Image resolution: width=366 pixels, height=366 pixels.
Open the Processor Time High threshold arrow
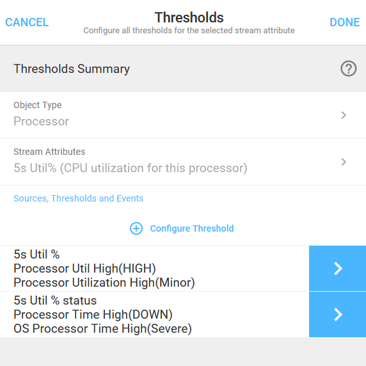point(337,314)
